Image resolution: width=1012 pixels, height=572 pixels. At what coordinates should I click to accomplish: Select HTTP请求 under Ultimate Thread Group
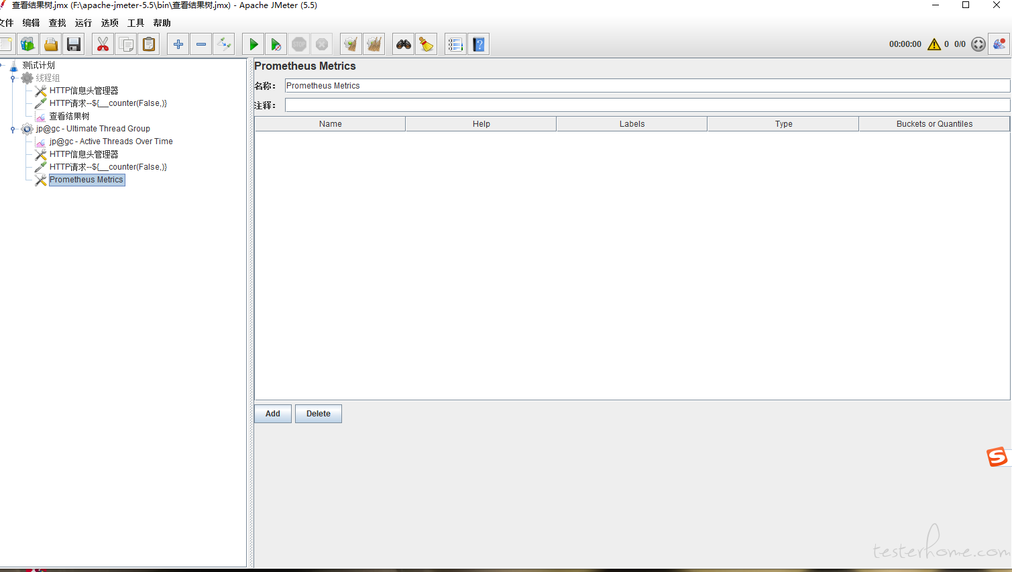tap(108, 167)
